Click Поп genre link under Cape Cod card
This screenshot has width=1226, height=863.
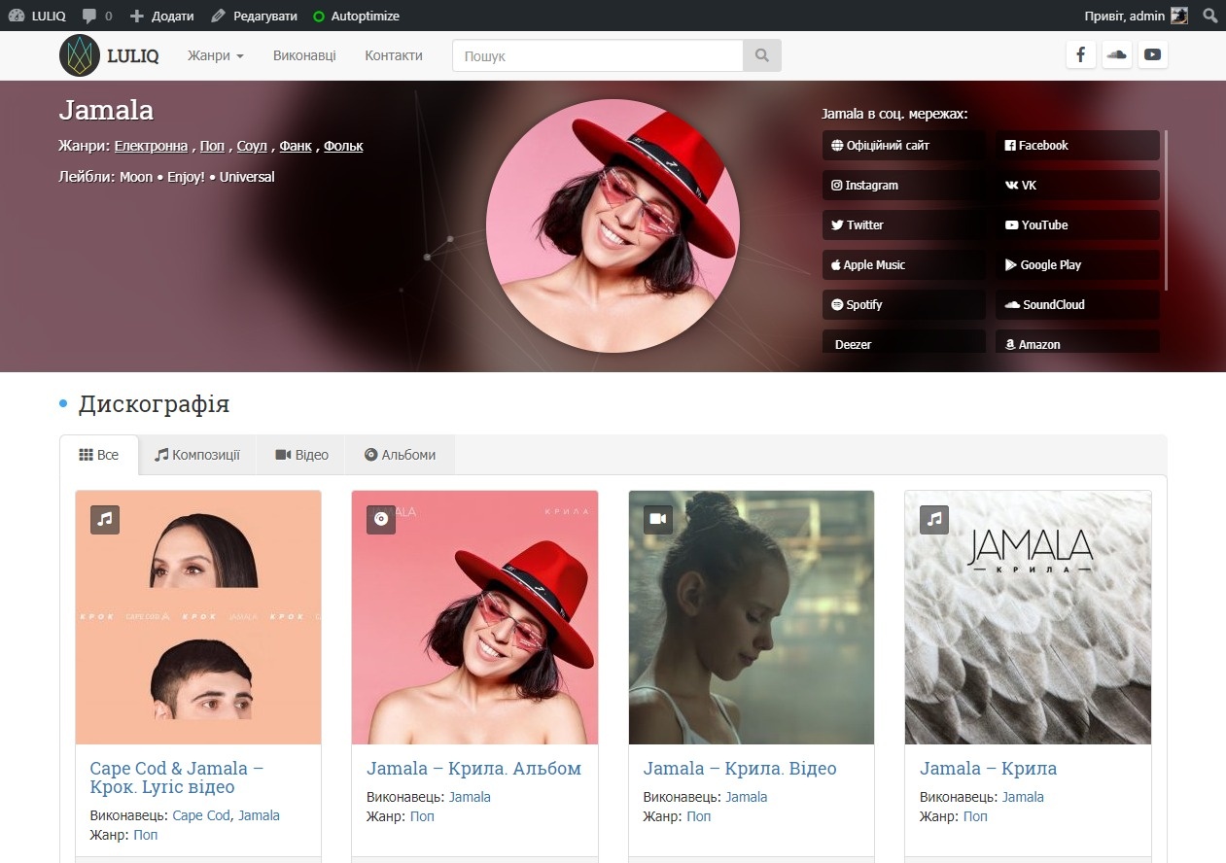[x=145, y=835]
